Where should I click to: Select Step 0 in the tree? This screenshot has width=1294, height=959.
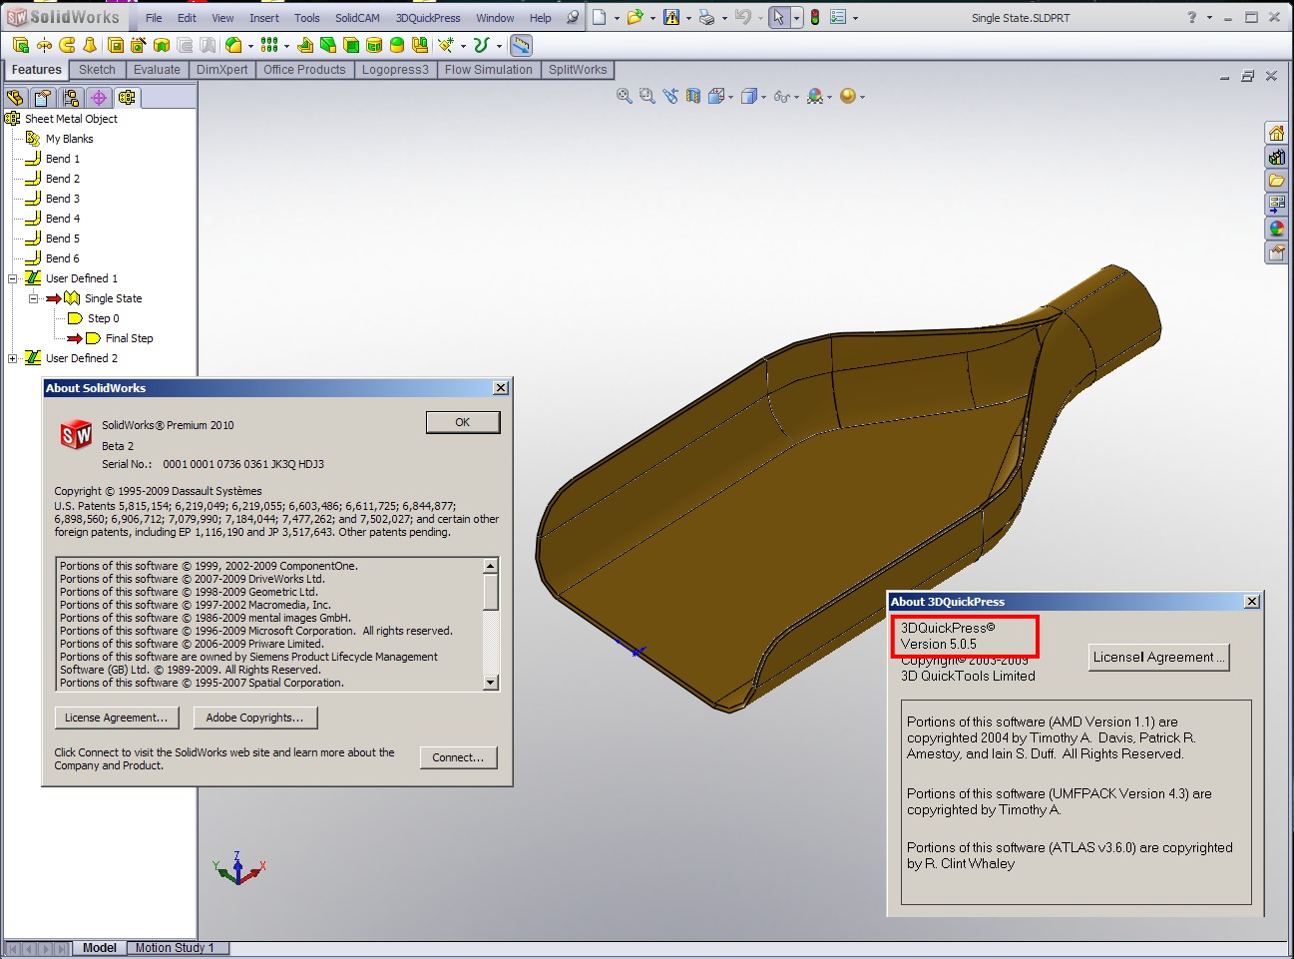[104, 318]
